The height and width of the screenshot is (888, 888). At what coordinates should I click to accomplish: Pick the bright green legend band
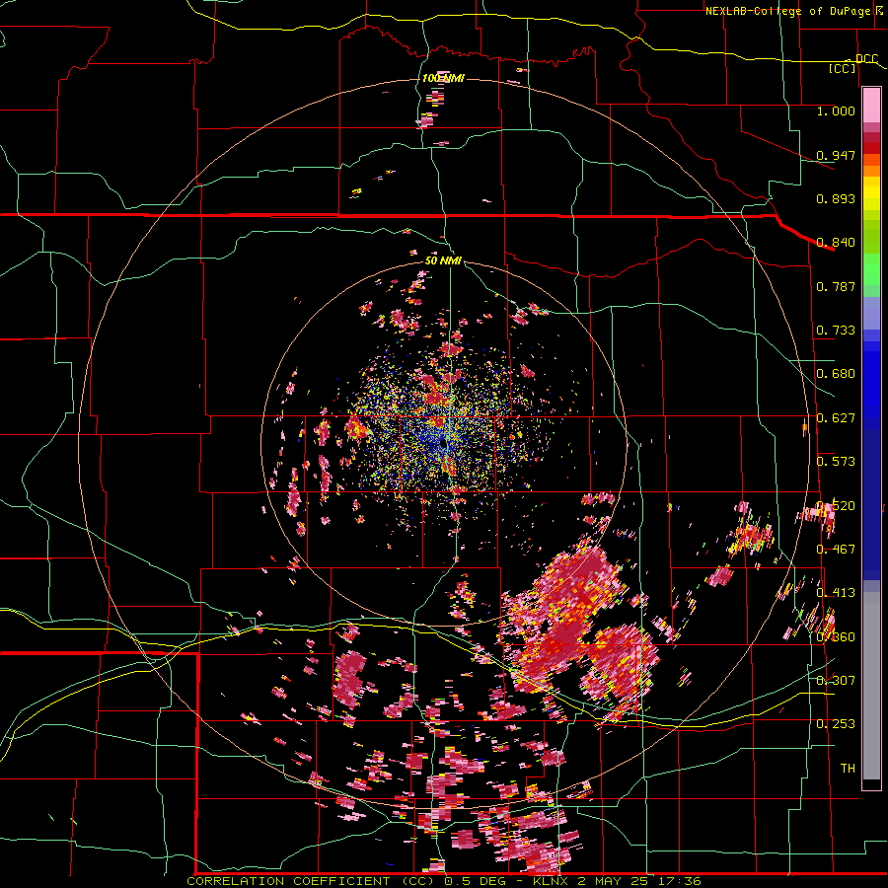(x=871, y=269)
